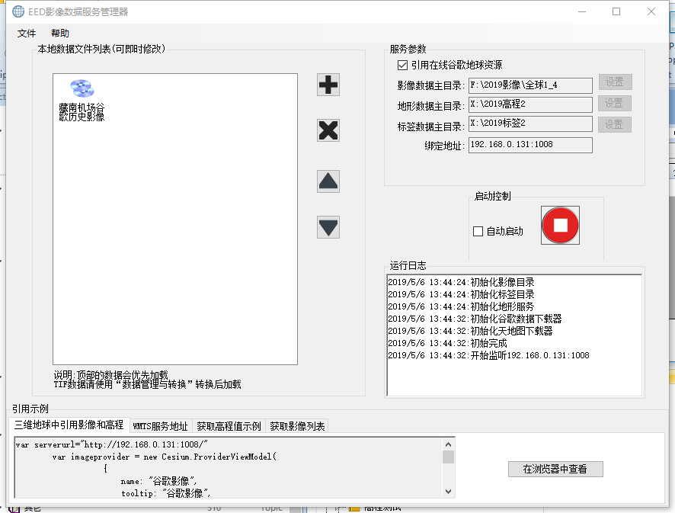Click the 地形数据主目录 path field

click(x=529, y=104)
